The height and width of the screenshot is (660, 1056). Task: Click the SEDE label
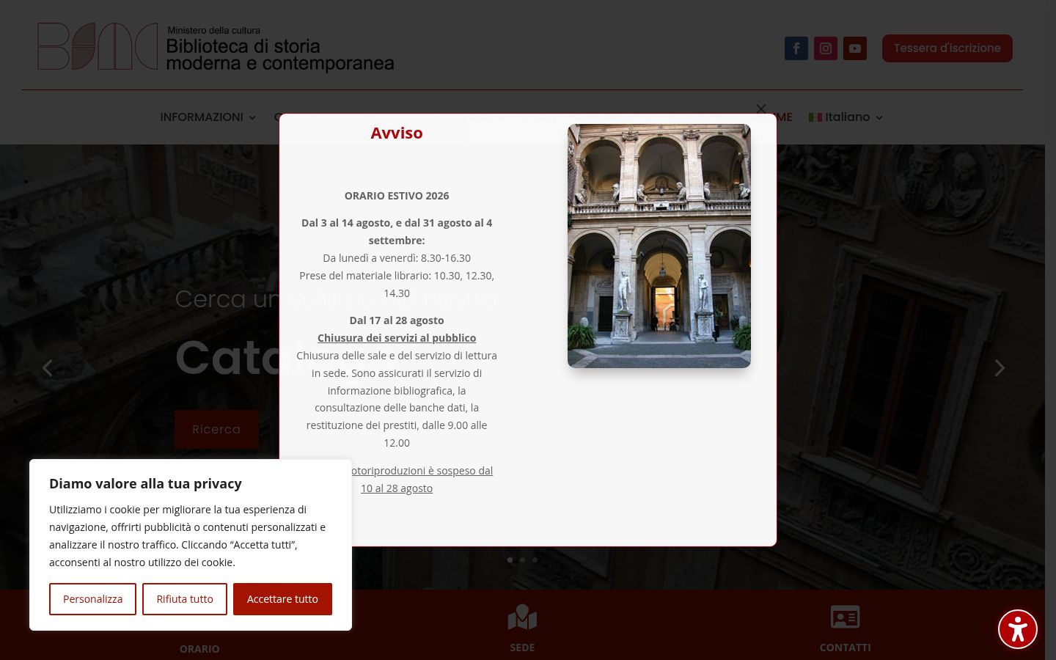click(x=522, y=648)
